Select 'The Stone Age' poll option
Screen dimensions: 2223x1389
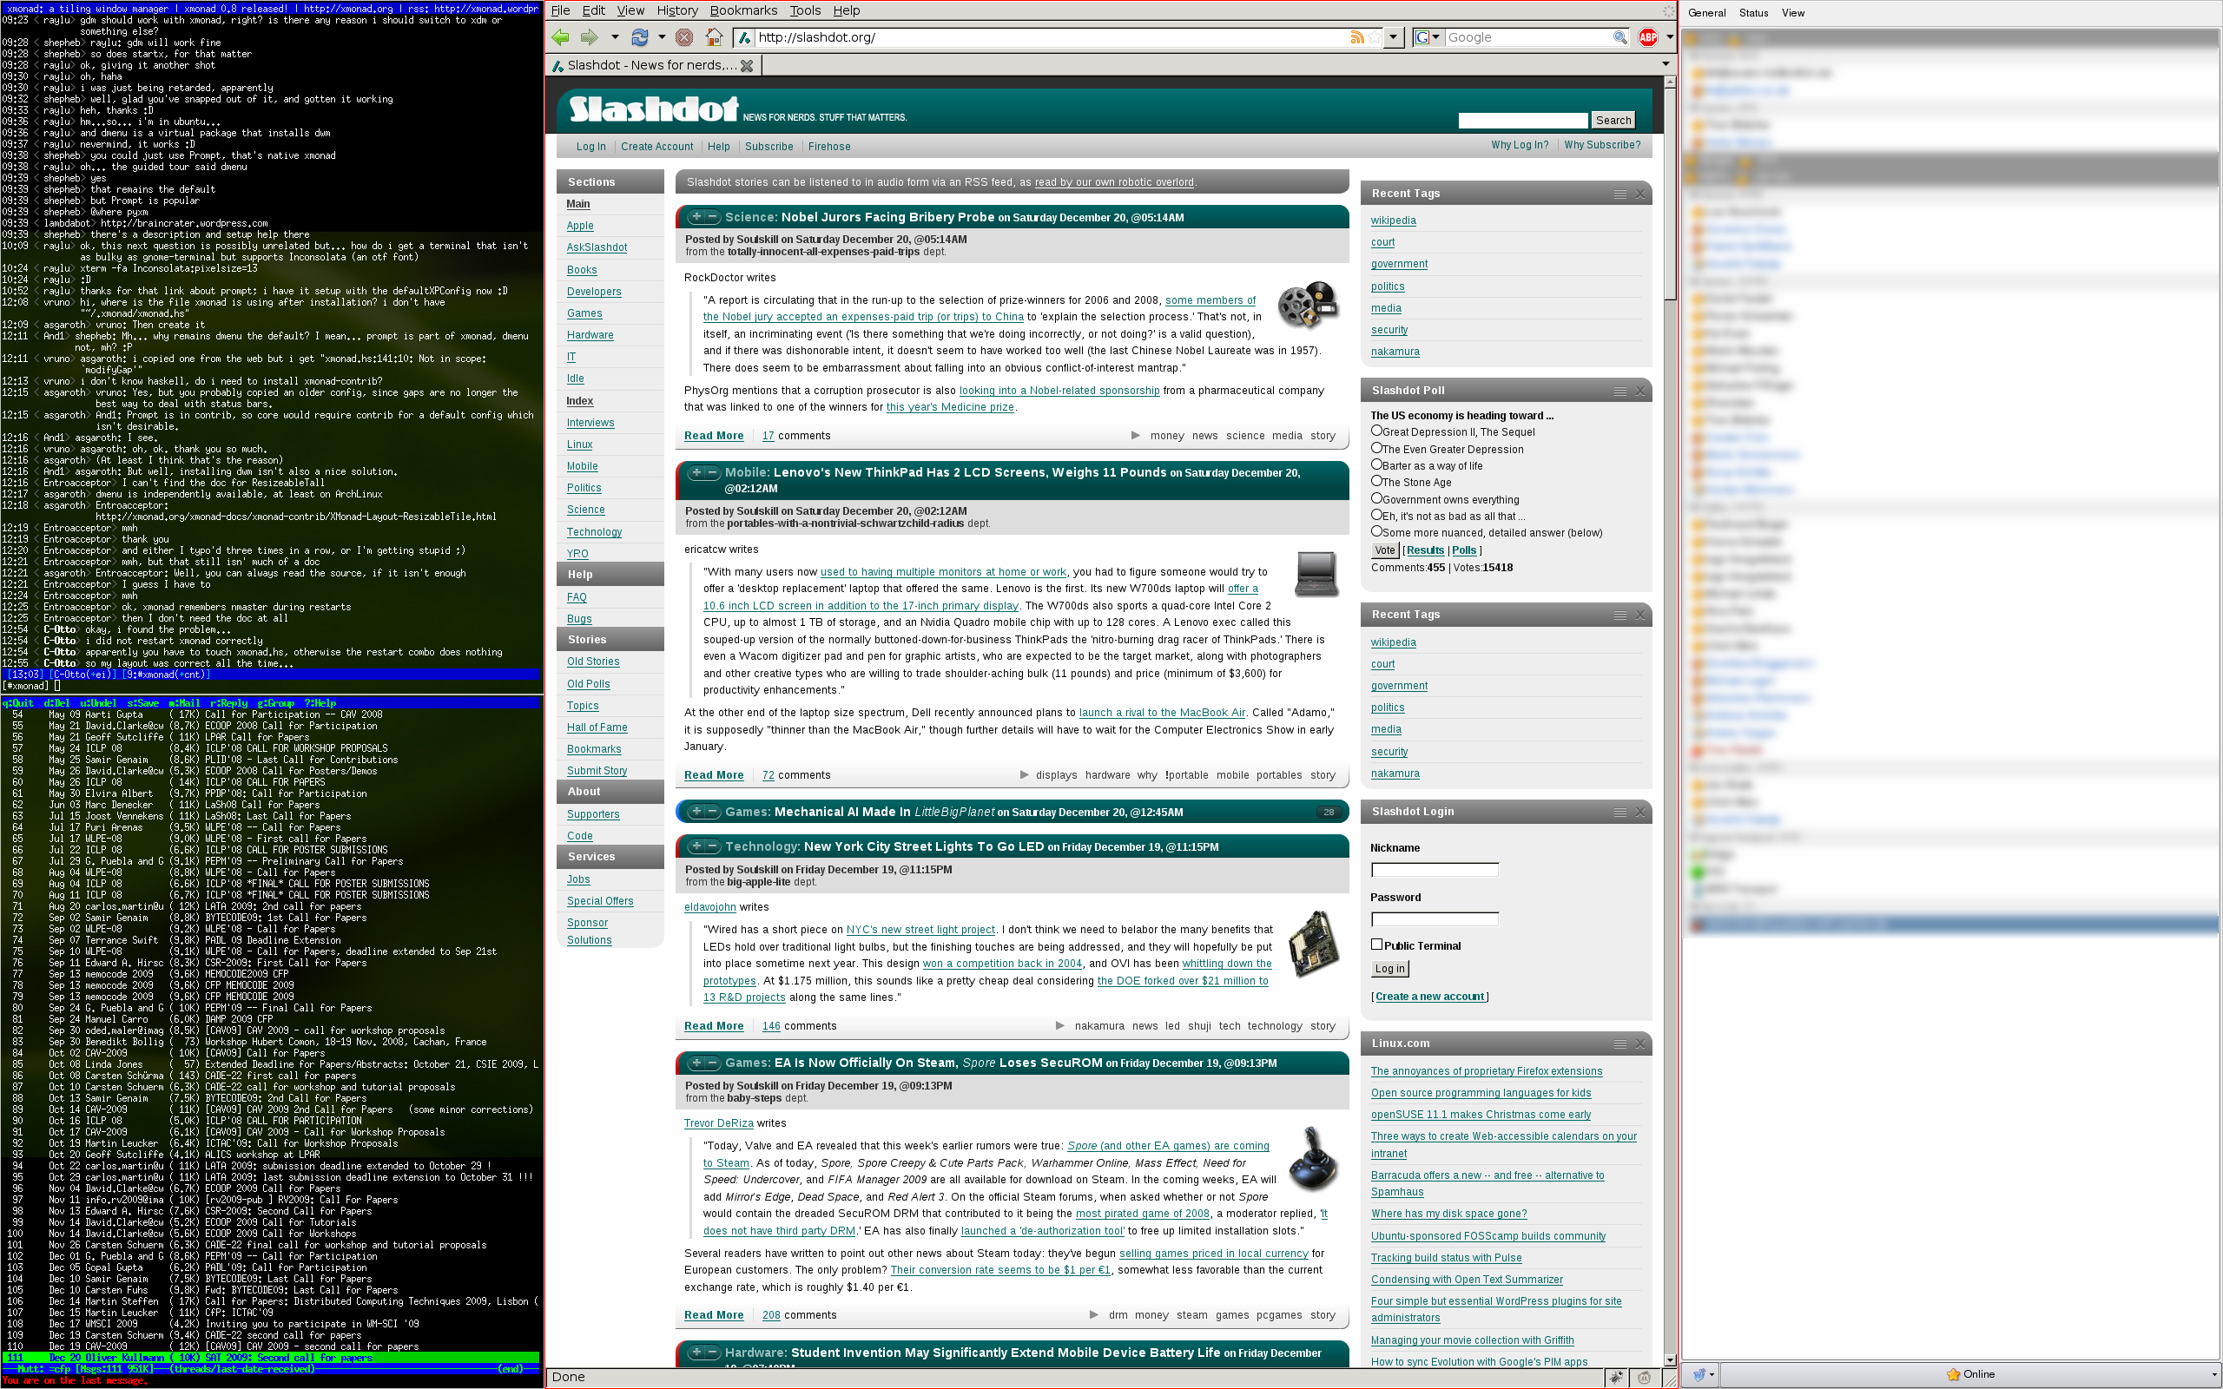click(1377, 481)
